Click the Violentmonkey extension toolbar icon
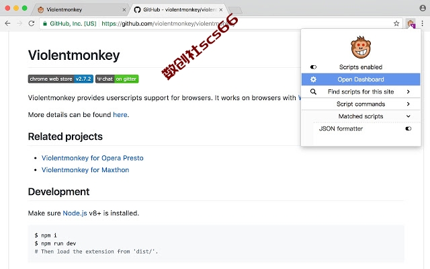This screenshot has width=430, height=269. coord(411,24)
